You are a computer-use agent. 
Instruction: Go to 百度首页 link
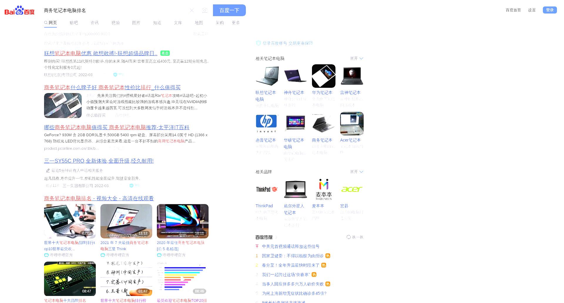[513, 10]
